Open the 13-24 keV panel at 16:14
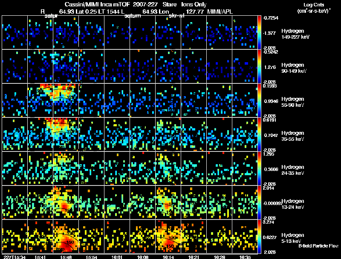 pyautogui.click(x=168, y=202)
